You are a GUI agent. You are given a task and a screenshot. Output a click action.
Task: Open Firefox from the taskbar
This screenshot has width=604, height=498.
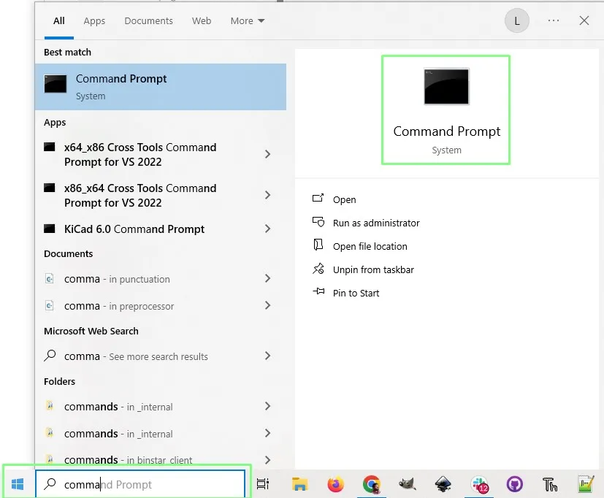click(x=335, y=484)
